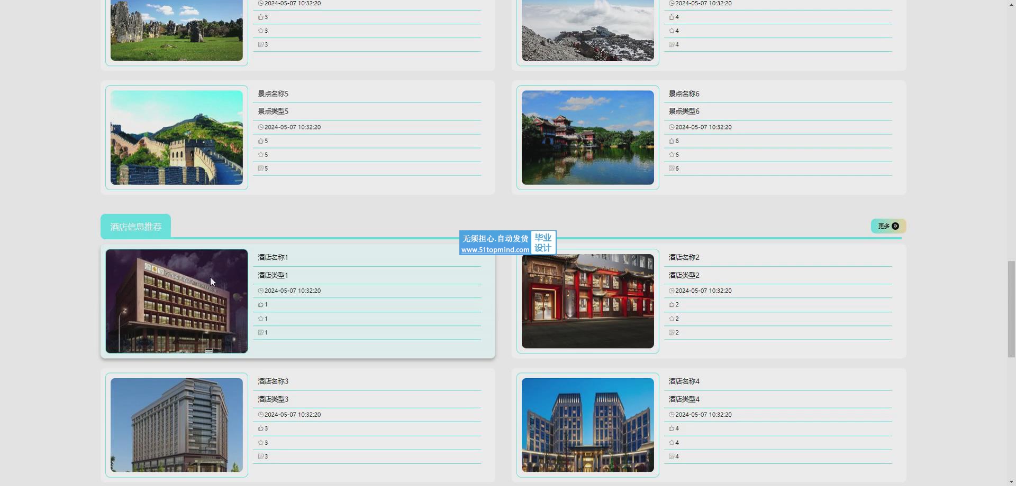
Task: Click the comment icon for 景点名称5
Action: pos(260,169)
